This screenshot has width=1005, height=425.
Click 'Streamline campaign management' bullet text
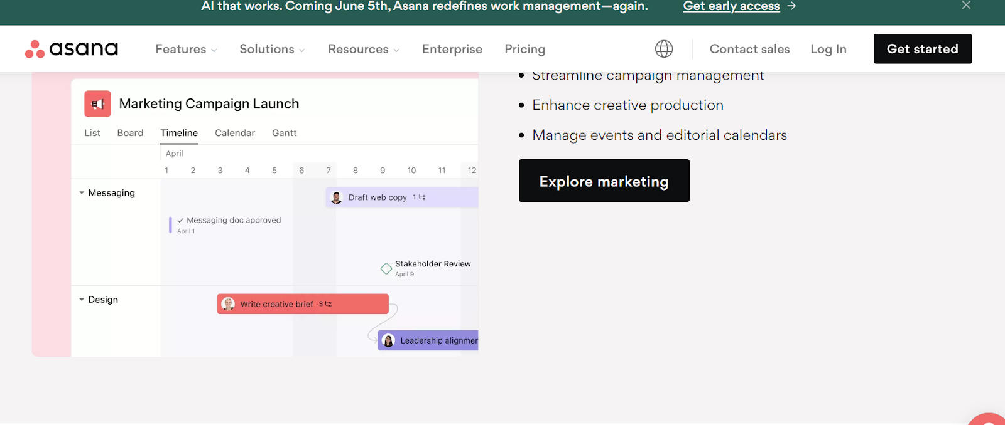[648, 76]
